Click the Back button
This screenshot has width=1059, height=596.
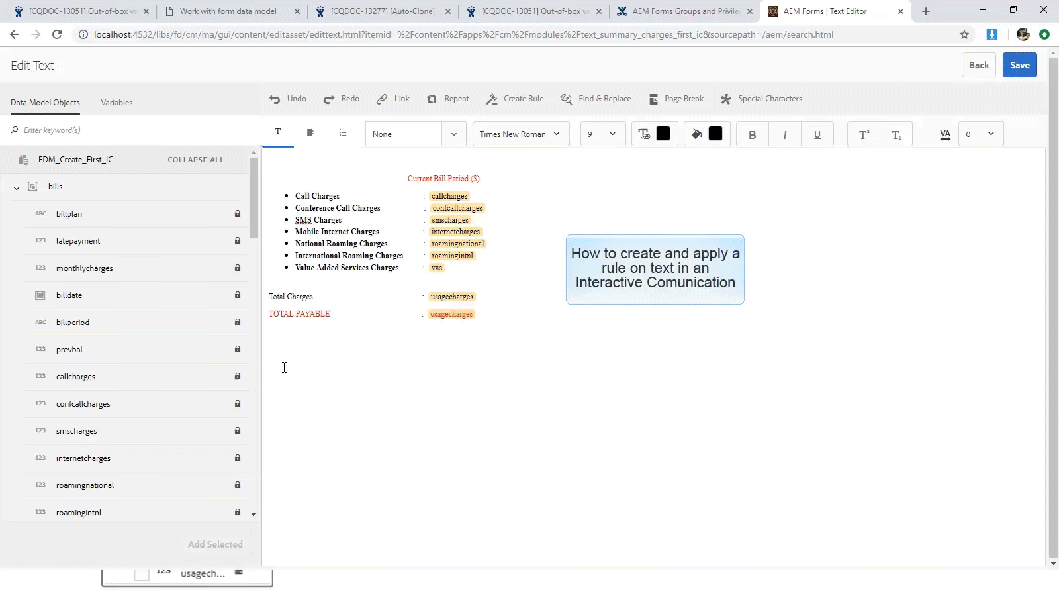point(979,65)
